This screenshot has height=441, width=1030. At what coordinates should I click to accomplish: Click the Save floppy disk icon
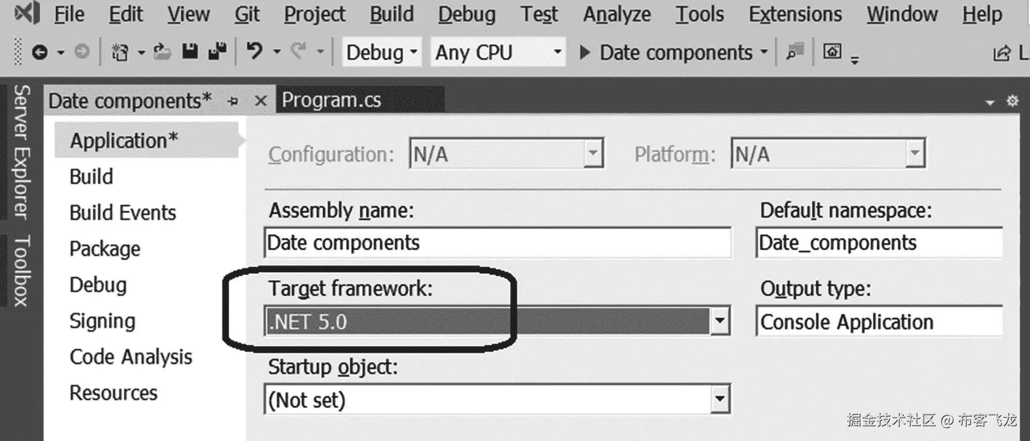190,52
